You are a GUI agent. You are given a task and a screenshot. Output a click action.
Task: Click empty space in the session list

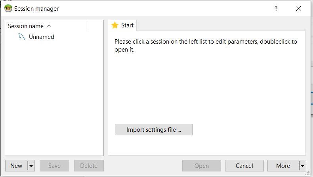[54, 99]
